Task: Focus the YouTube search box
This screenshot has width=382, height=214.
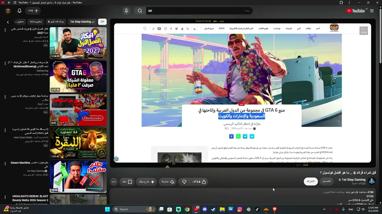Action: click(199, 11)
